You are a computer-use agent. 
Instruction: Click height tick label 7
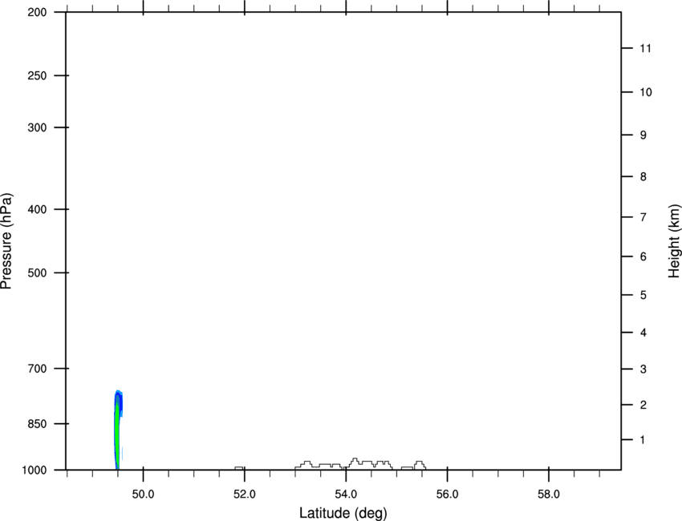(x=643, y=217)
